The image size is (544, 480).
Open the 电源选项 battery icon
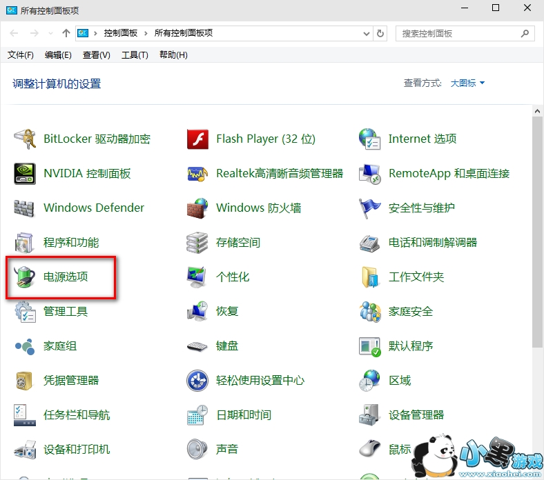point(25,277)
